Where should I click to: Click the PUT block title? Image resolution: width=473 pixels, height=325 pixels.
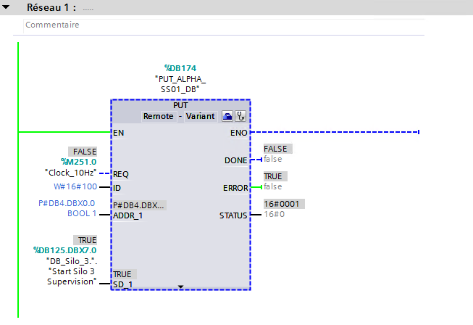[x=180, y=105]
